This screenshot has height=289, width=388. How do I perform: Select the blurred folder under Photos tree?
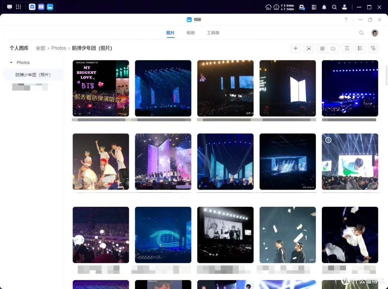point(30,87)
